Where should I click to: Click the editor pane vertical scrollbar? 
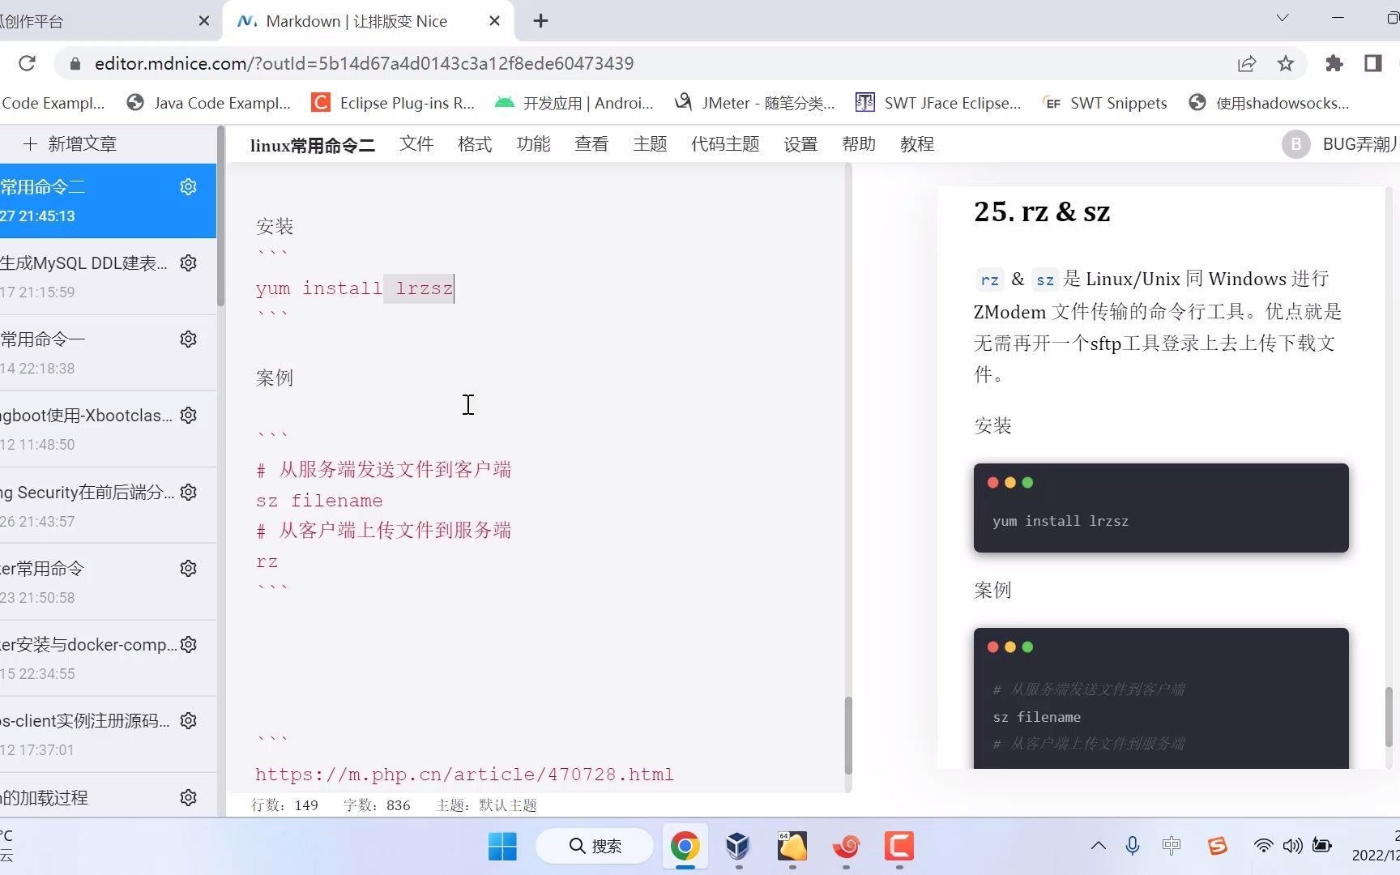click(x=848, y=735)
